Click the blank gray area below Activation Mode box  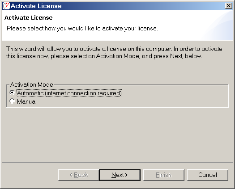click(117, 134)
